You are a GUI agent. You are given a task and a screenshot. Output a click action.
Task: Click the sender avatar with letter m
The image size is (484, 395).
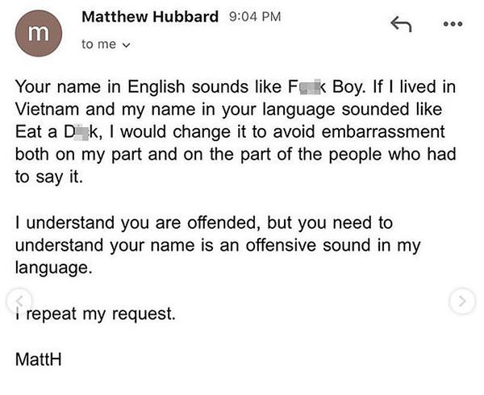[38, 35]
